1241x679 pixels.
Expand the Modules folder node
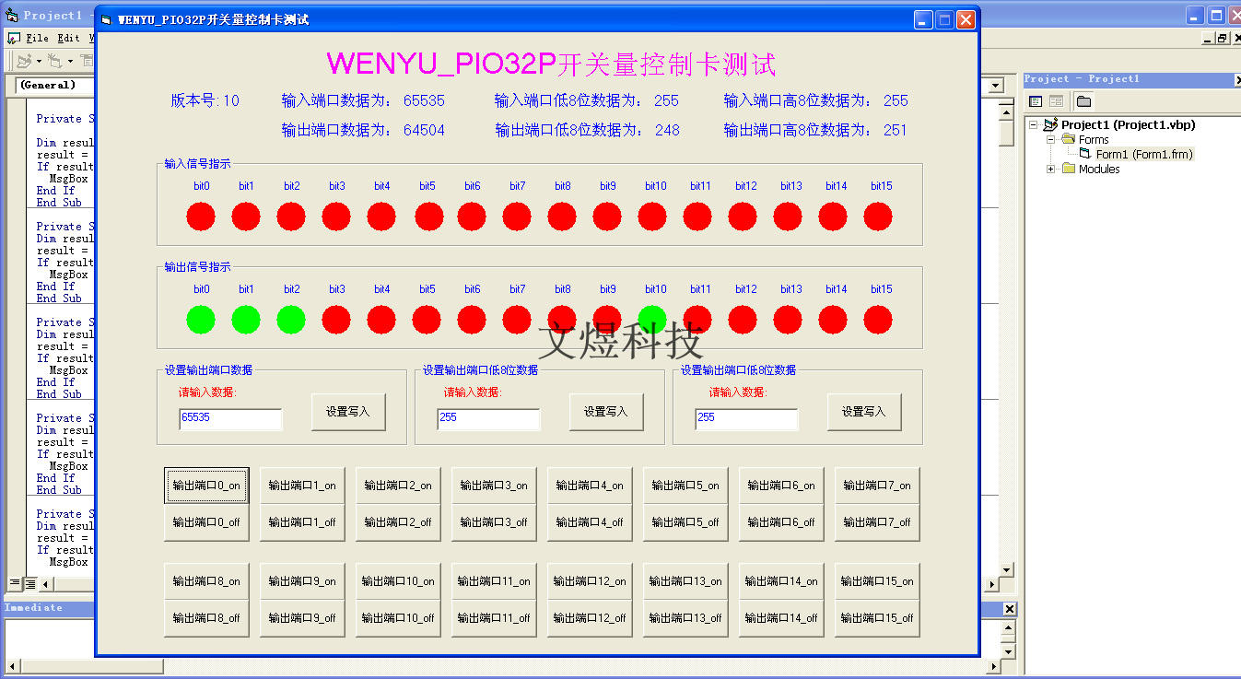[1050, 169]
